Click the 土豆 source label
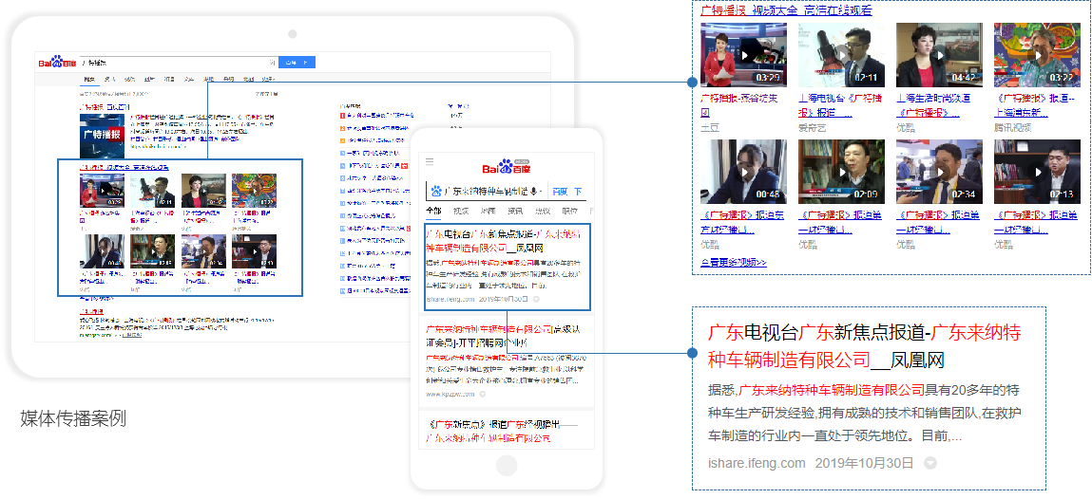Screen dimensions: 1092x499 [710, 128]
